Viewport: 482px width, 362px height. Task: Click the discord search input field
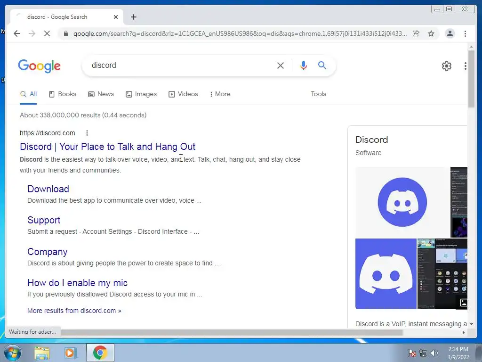pos(181,66)
